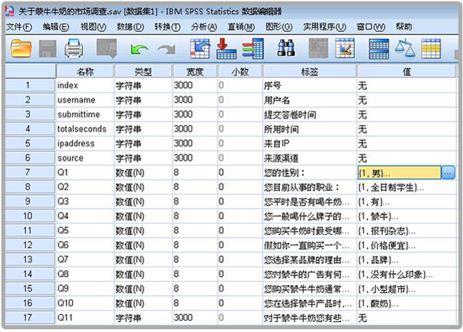463x332 pixels.
Task: Click the ellipsis button in Q1 value cell
Action: click(448, 172)
